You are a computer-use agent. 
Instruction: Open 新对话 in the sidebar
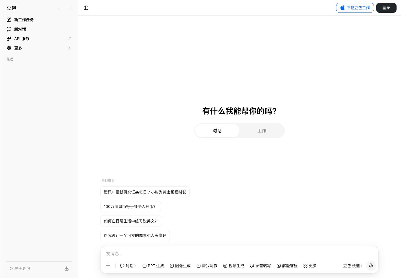click(x=39, y=29)
